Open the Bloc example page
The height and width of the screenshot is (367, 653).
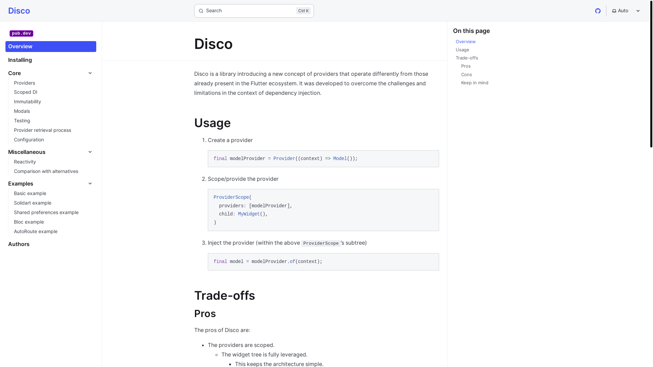click(x=29, y=222)
